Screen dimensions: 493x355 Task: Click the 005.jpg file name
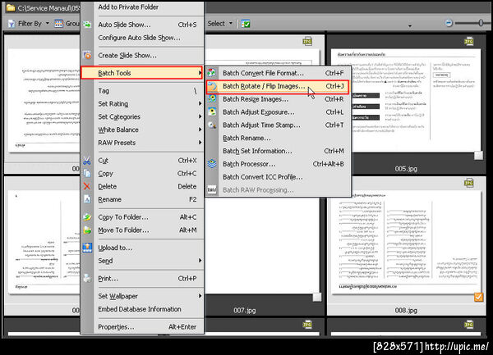pyautogui.click(x=406, y=169)
